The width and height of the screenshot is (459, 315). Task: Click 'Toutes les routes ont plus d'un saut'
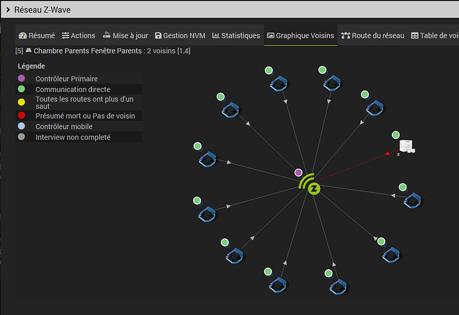(84, 102)
